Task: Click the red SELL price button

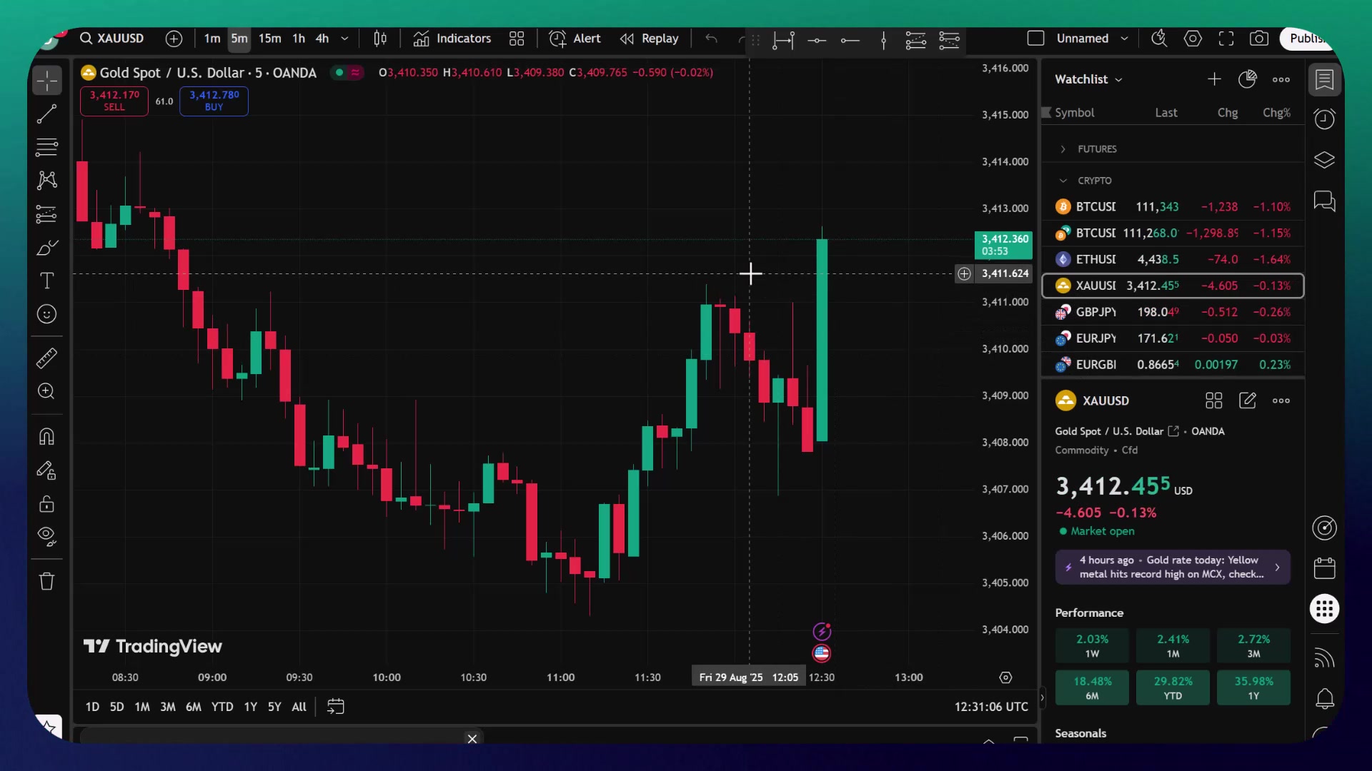Action: (x=114, y=101)
